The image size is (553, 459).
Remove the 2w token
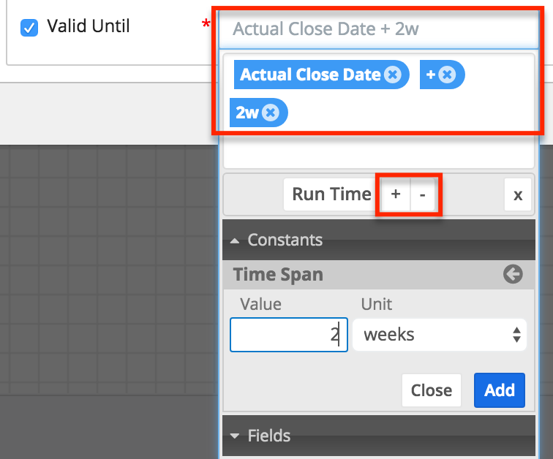(x=271, y=113)
